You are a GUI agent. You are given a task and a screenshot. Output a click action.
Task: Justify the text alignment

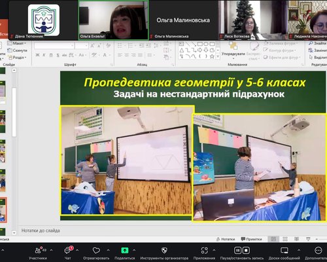pos(140,55)
